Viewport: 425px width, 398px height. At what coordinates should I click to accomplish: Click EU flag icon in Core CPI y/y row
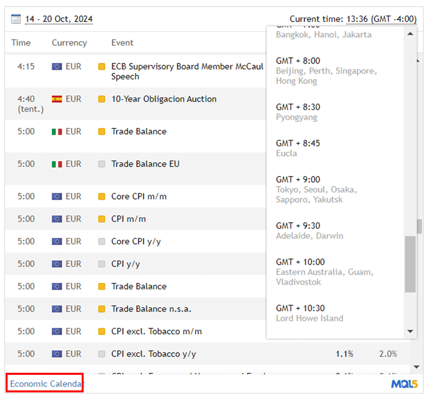[x=57, y=242]
